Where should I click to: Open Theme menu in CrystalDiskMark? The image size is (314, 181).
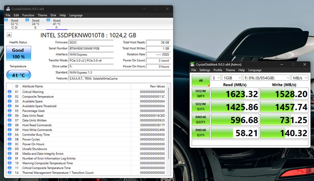tap(230, 70)
